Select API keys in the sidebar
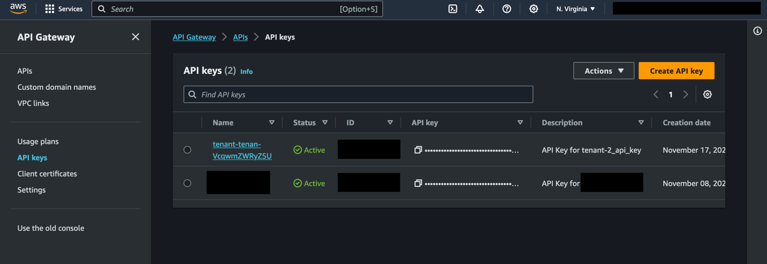Viewport: 767px width, 264px height. [32, 158]
